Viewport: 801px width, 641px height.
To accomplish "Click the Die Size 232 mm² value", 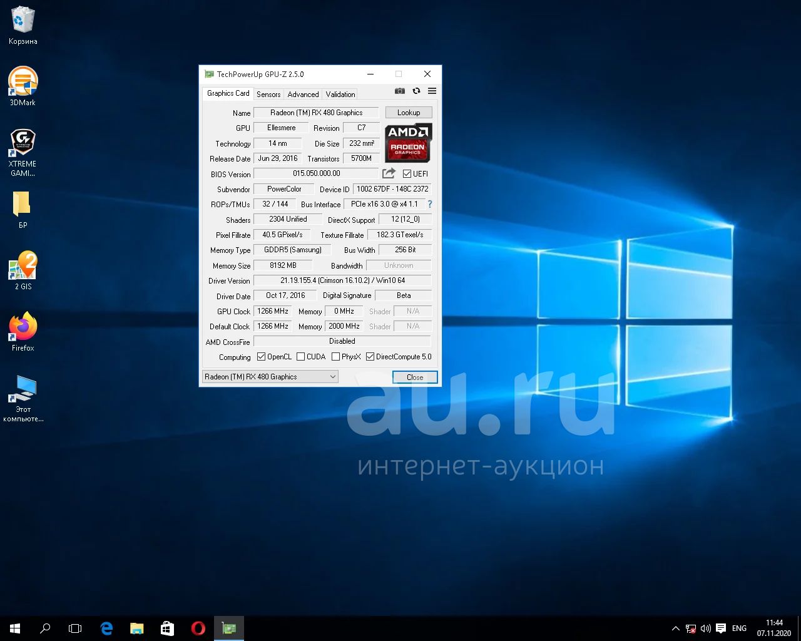I will (361, 143).
